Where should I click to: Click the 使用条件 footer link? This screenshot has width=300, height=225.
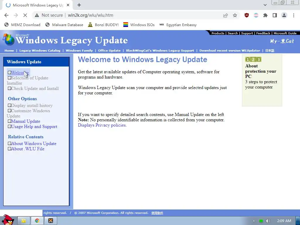pyautogui.click(x=157, y=213)
